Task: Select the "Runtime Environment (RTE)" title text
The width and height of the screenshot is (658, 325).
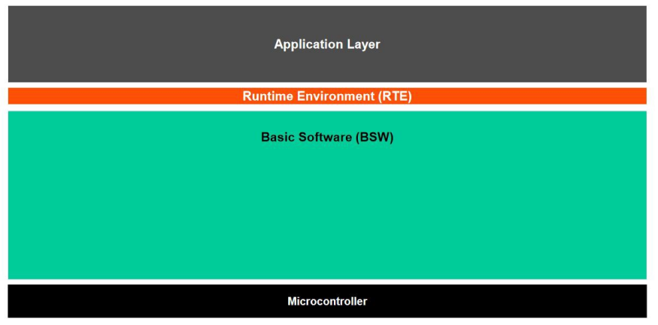Action: coord(327,96)
